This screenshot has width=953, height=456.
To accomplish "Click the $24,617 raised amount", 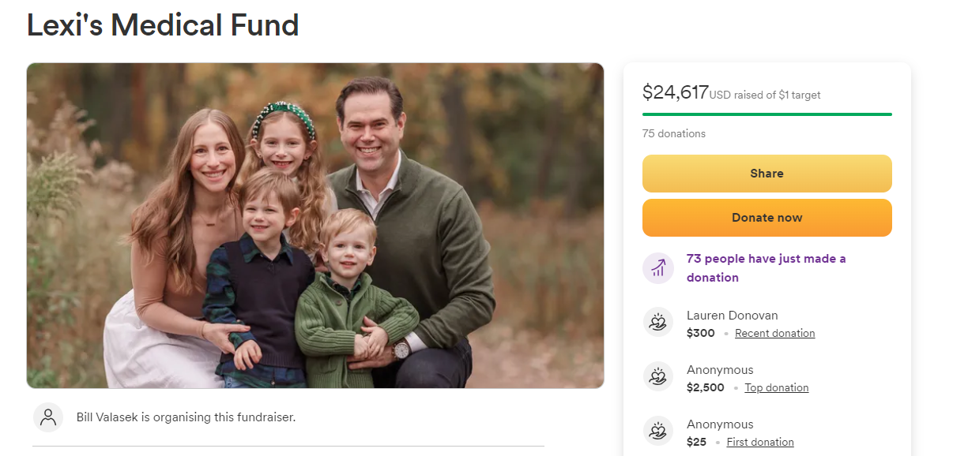I will coord(675,93).
